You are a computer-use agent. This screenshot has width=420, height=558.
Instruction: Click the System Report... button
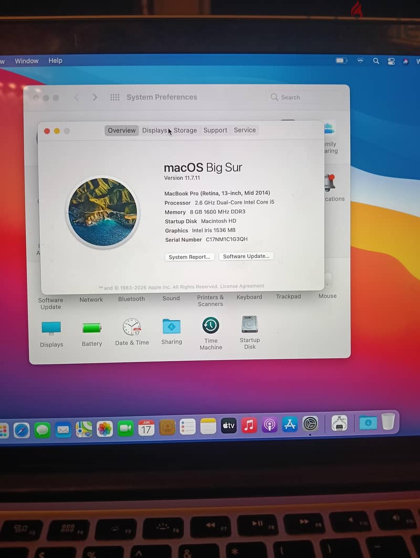pyautogui.click(x=190, y=257)
